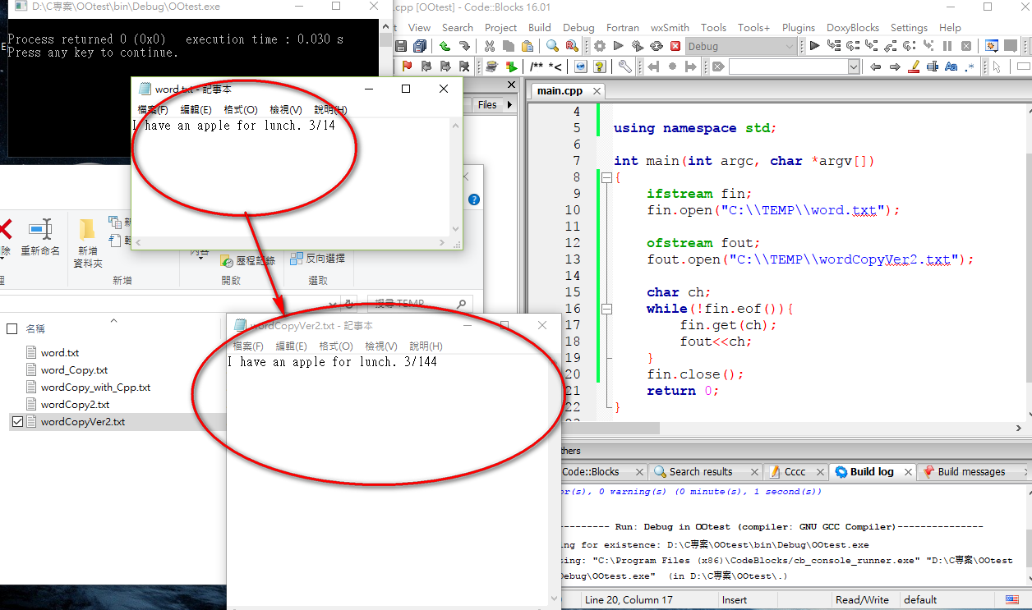This screenshot has width=1032, height=610.
Task: Click the debugger Step out icon
Action: 890,46
